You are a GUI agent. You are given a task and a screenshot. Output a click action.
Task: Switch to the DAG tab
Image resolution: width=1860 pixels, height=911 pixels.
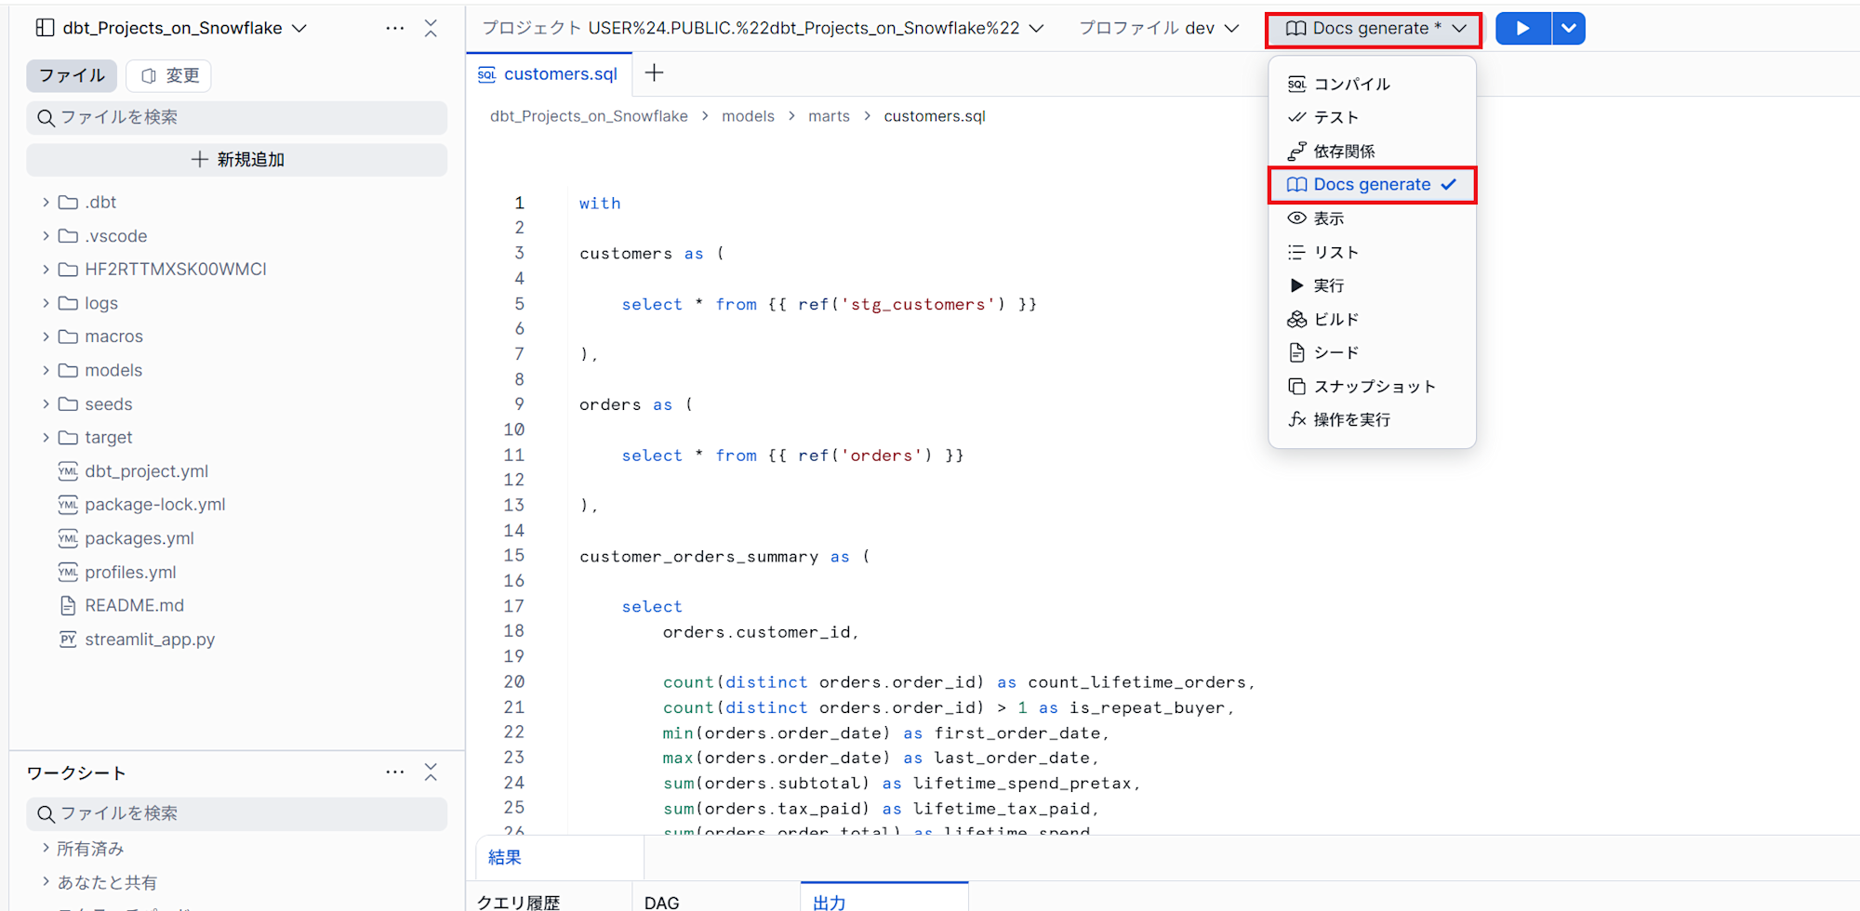pos(661,902)
